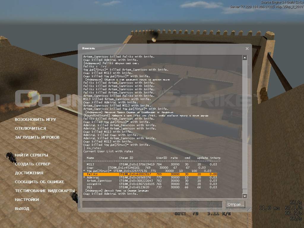
Task: Launch ТЕСТИРОВАНИЕ ВИДЕОКАРТЫ benchmark
Action: click(45, 191)
